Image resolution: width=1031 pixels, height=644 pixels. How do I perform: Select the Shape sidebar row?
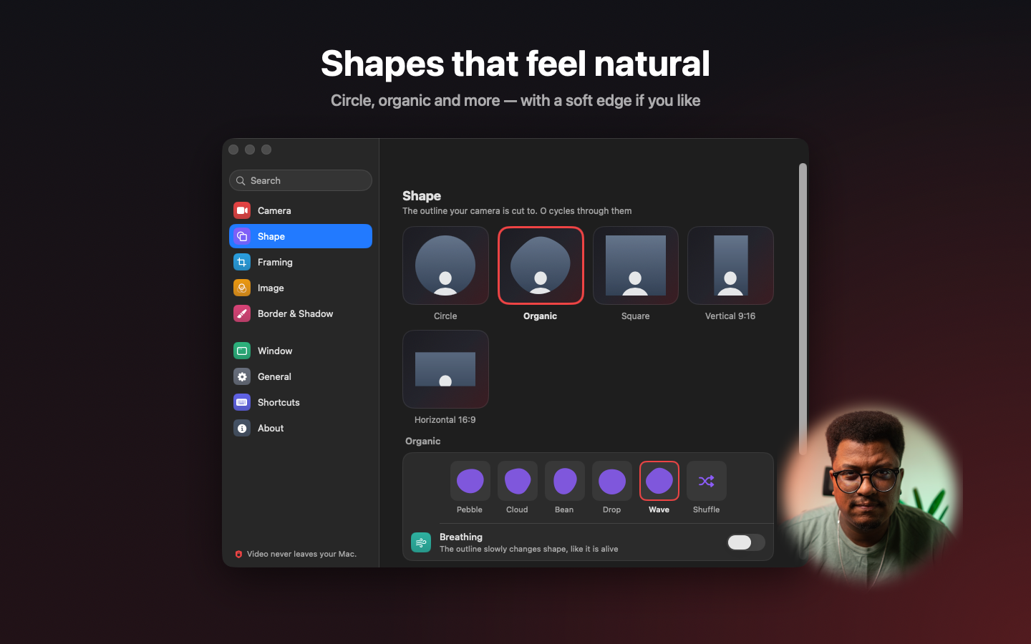tap(301, 236)
